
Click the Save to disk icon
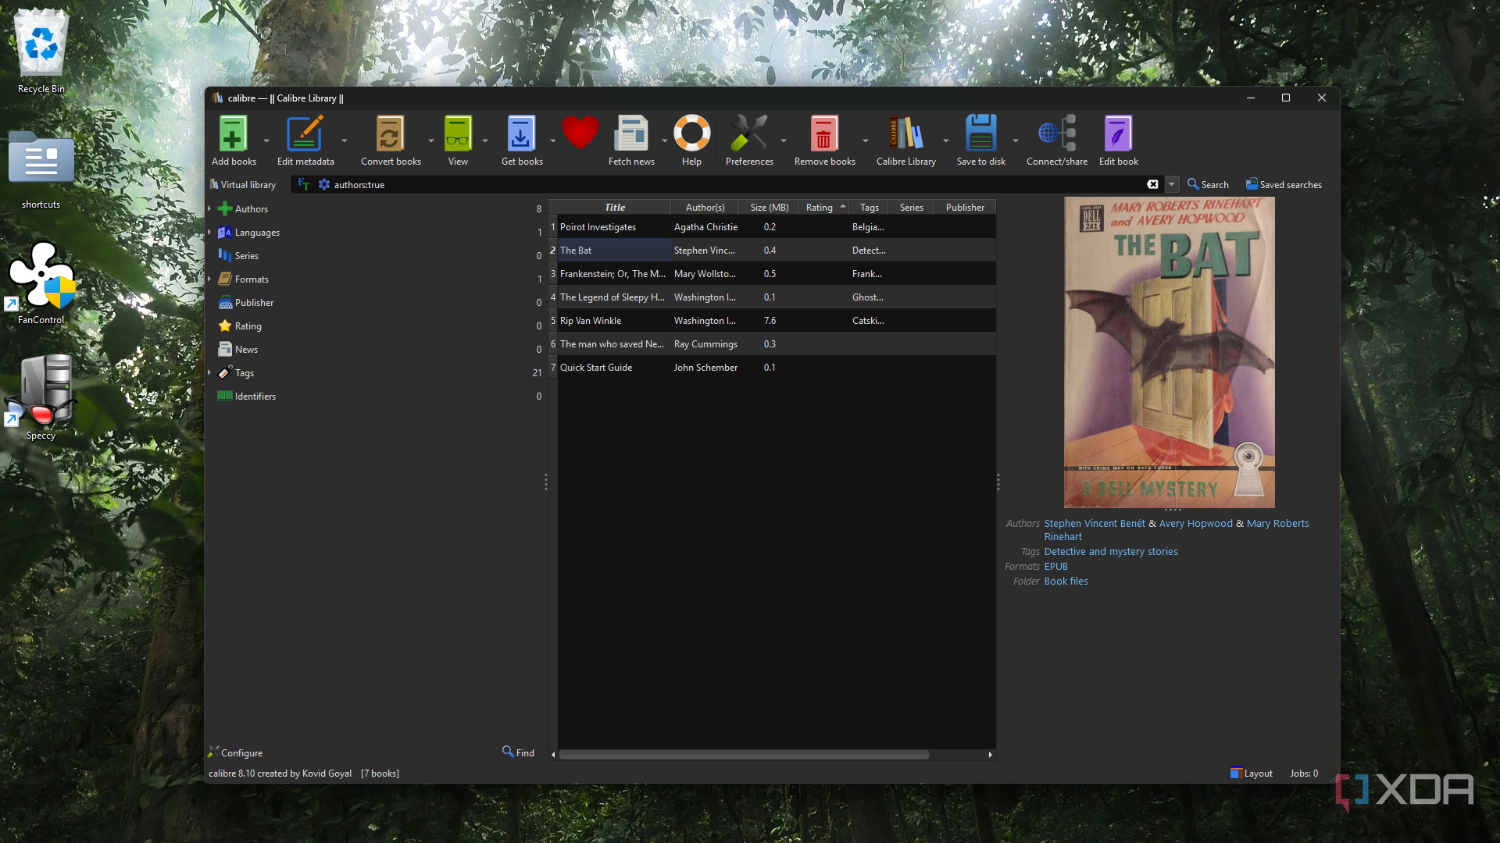(x=980, y=133)
